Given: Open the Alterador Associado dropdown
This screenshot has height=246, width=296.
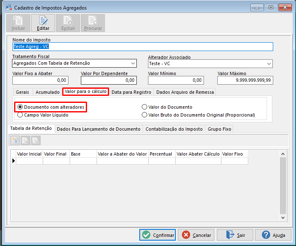Looking at the screenshot, I should (x=269, y=64).
